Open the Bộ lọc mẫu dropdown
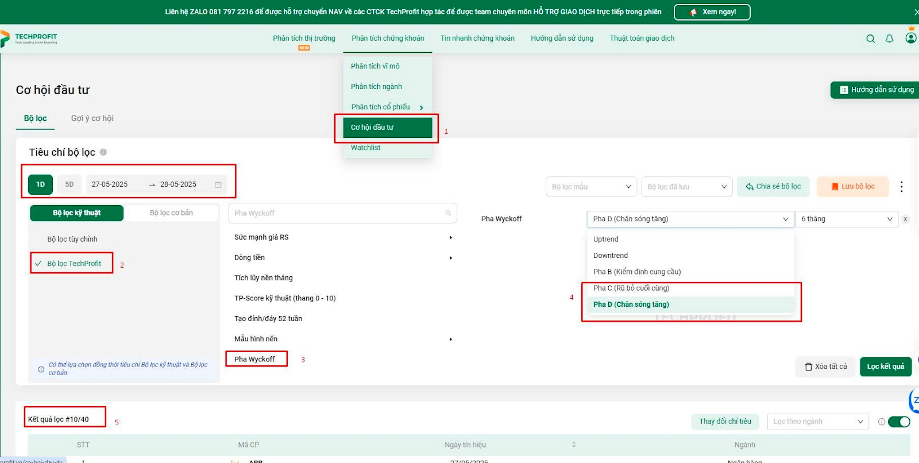Image resolution: width=919 pixels, height=463 pixels. coord(590,187)
